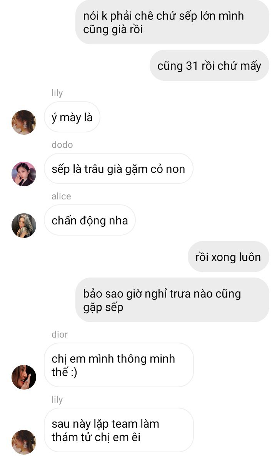Select the bubble "cũng 31 rồi chứ mấy"
277x460 pixels.
click(x=209, y=65)
